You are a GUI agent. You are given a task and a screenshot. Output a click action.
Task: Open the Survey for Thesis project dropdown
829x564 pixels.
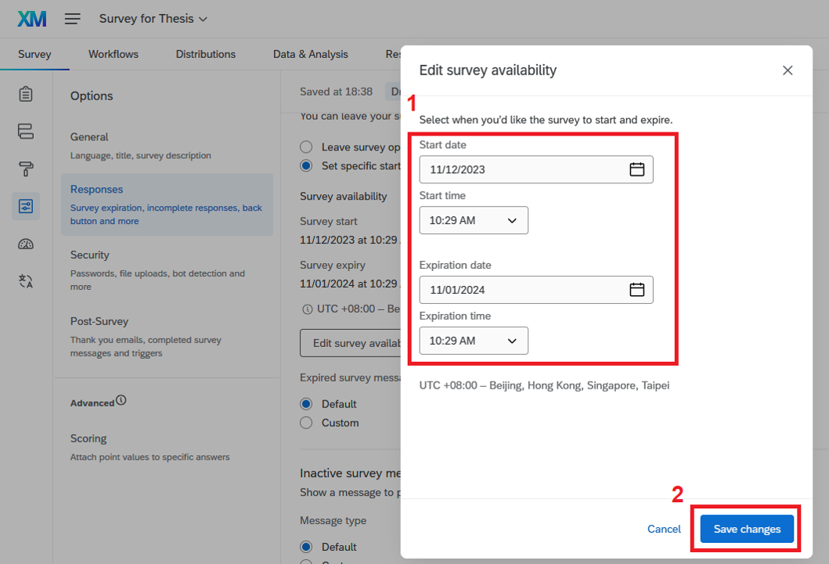click(x=153, y=19)
